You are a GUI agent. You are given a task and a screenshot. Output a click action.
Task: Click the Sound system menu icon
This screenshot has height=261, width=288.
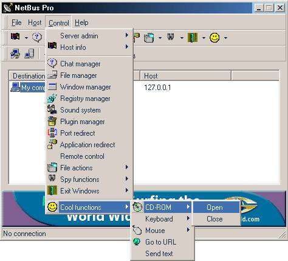[52, 110]
